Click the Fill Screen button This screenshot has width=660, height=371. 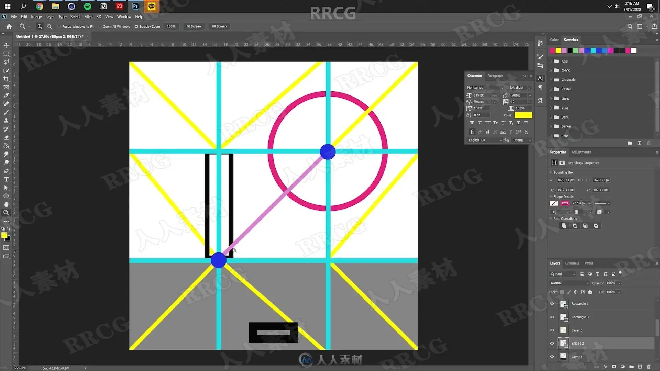click(219, 26)
